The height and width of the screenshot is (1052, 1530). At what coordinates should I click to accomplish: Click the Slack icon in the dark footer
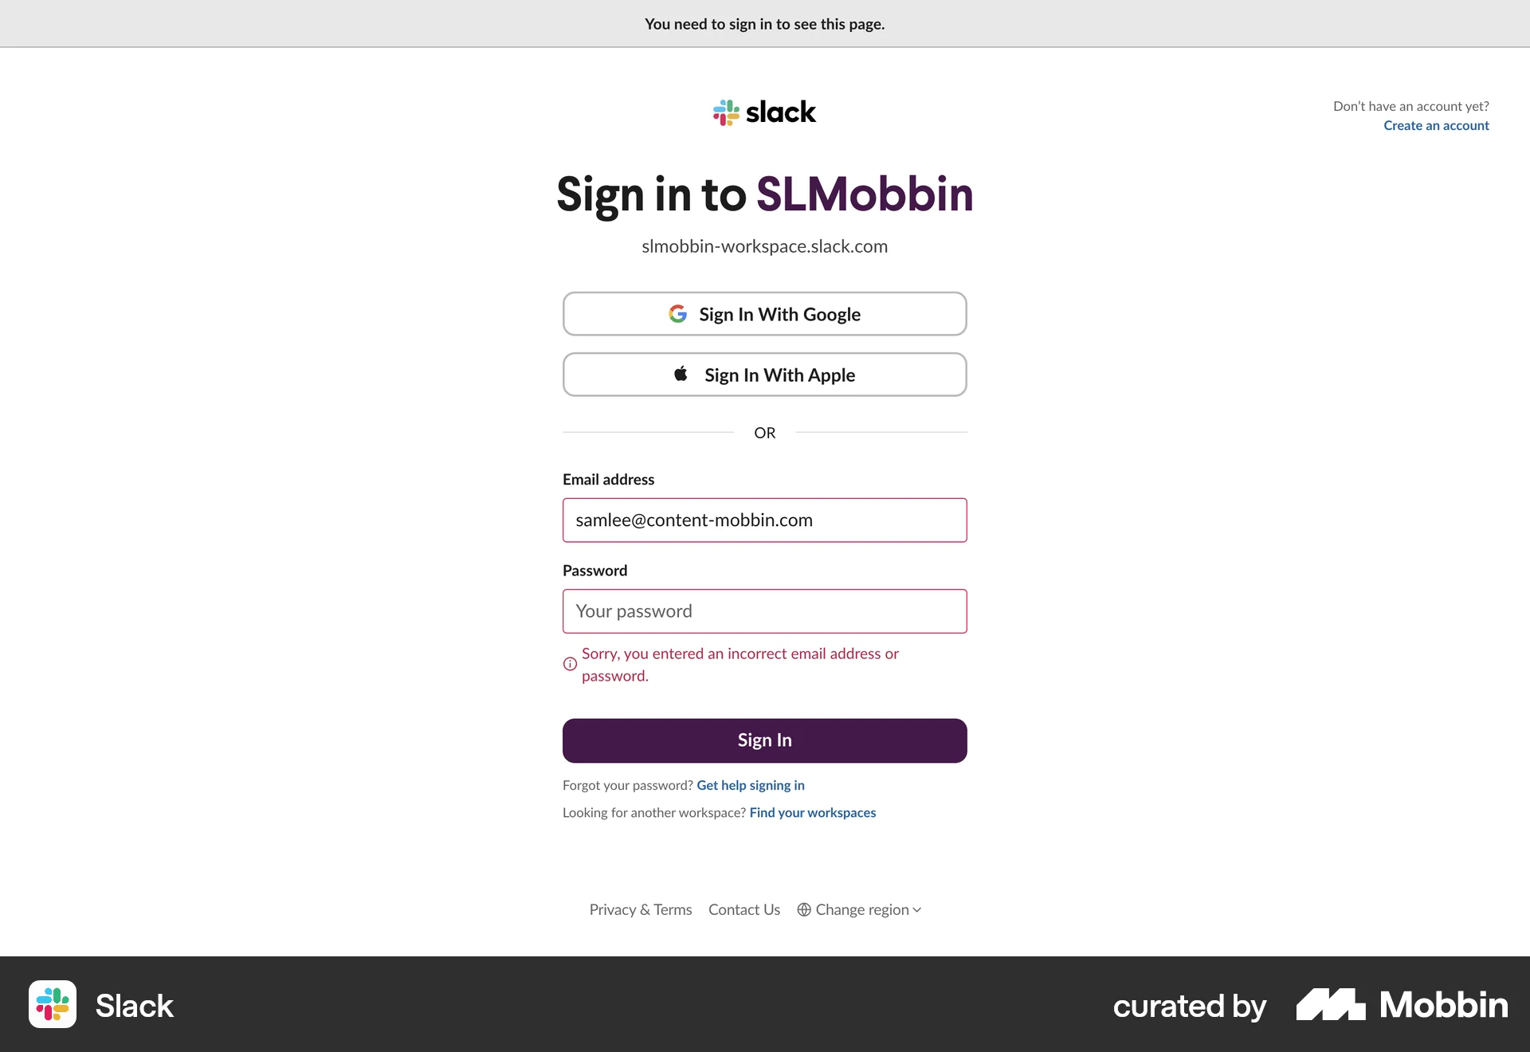(52, 1005)
